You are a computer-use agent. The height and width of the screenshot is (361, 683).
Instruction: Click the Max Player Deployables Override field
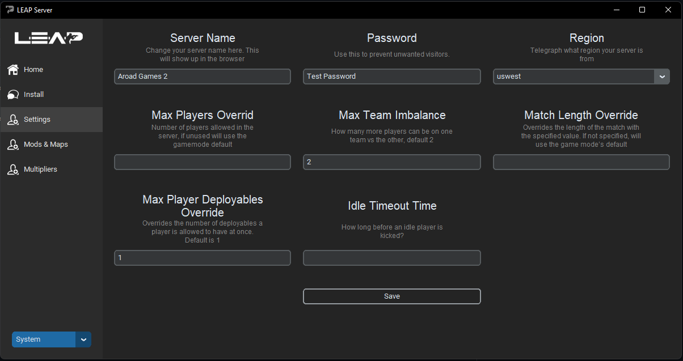[x=202, y=257]
